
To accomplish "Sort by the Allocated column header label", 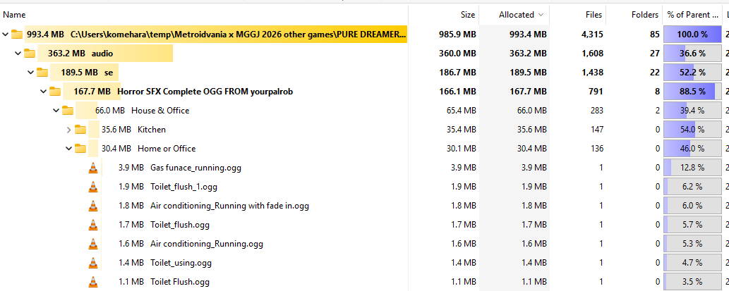I will click(x=516, y=15).
